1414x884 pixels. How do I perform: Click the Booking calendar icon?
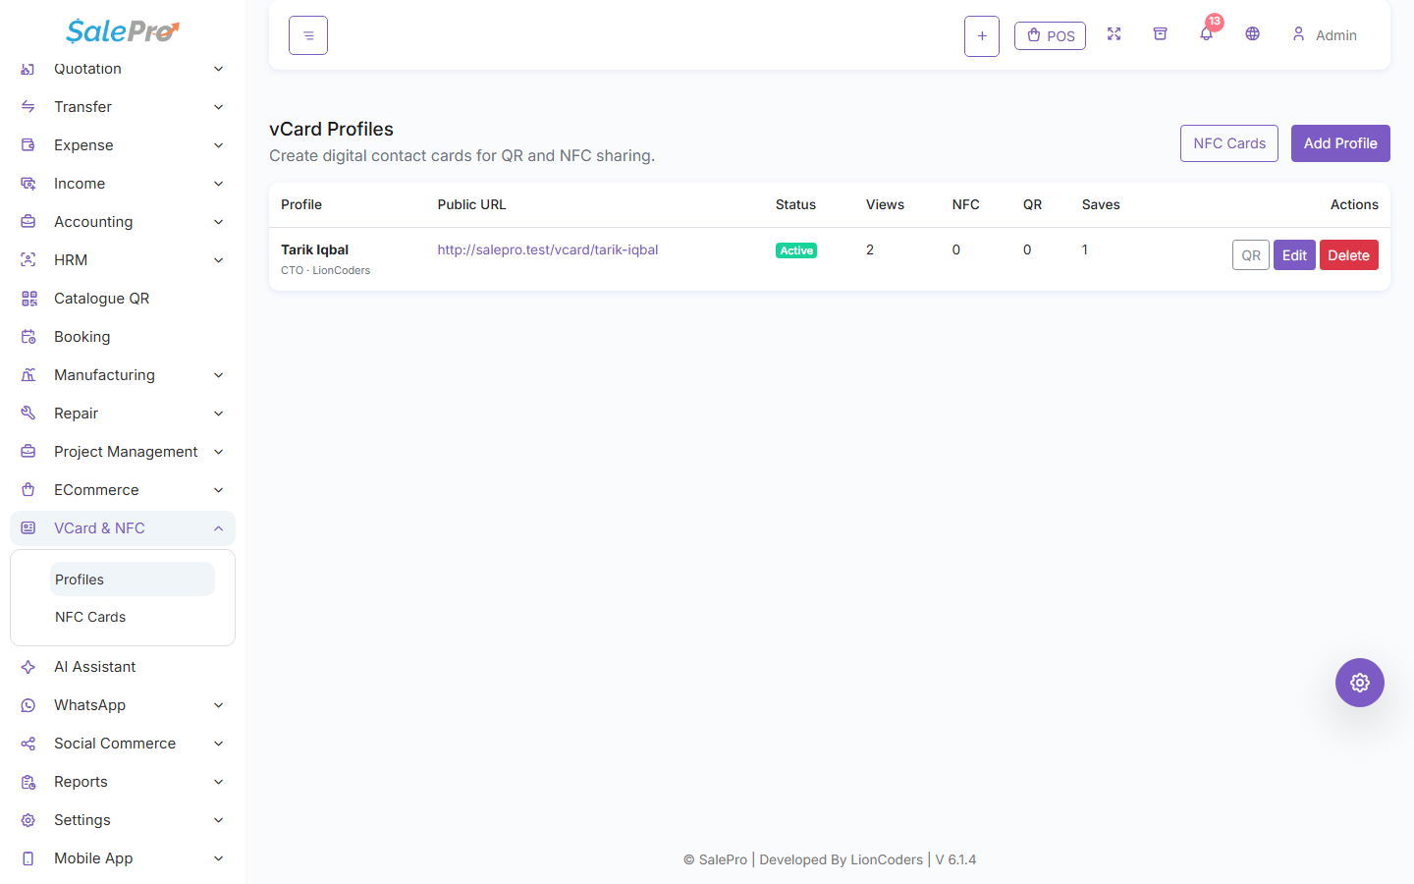(x=28, y=337)
